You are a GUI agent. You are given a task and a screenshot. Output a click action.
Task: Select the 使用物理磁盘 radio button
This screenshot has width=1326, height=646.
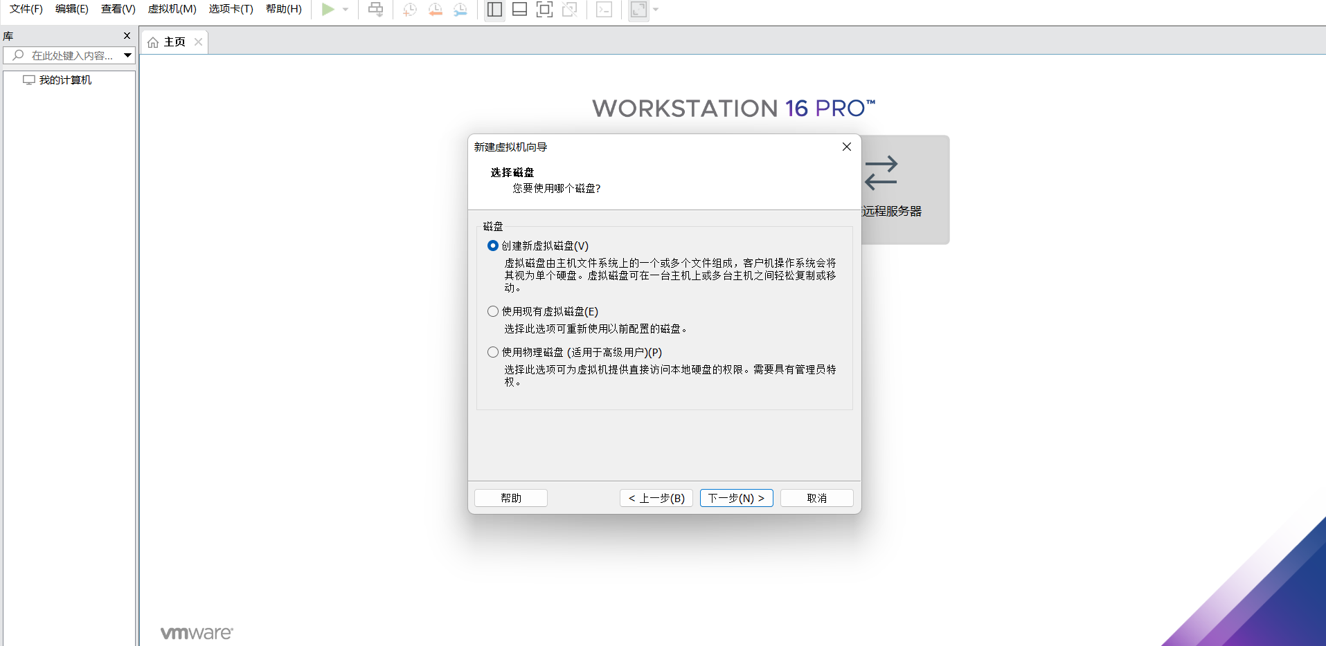(x=493, y=352)
